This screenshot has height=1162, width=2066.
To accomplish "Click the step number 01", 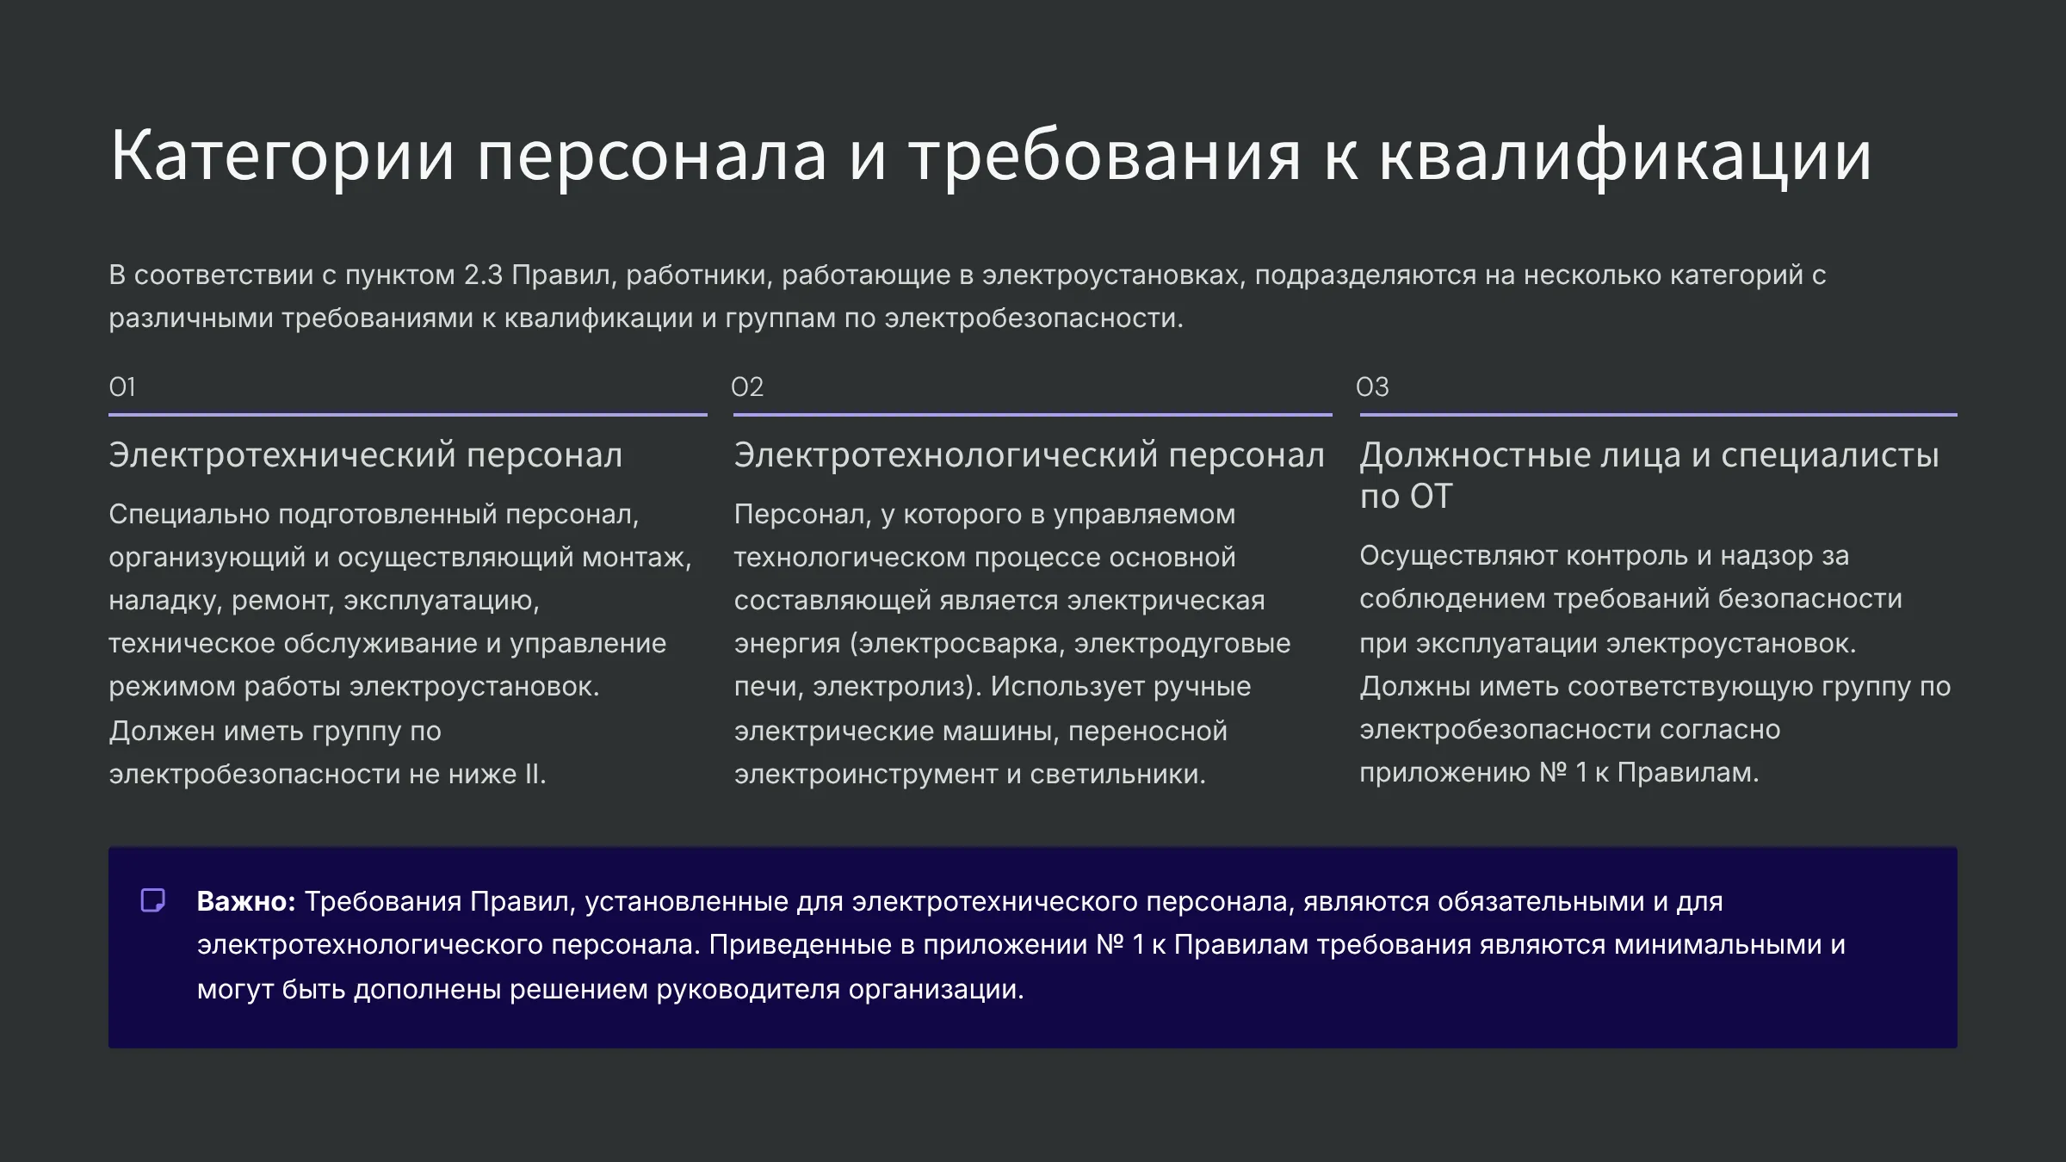I will 122,387.
